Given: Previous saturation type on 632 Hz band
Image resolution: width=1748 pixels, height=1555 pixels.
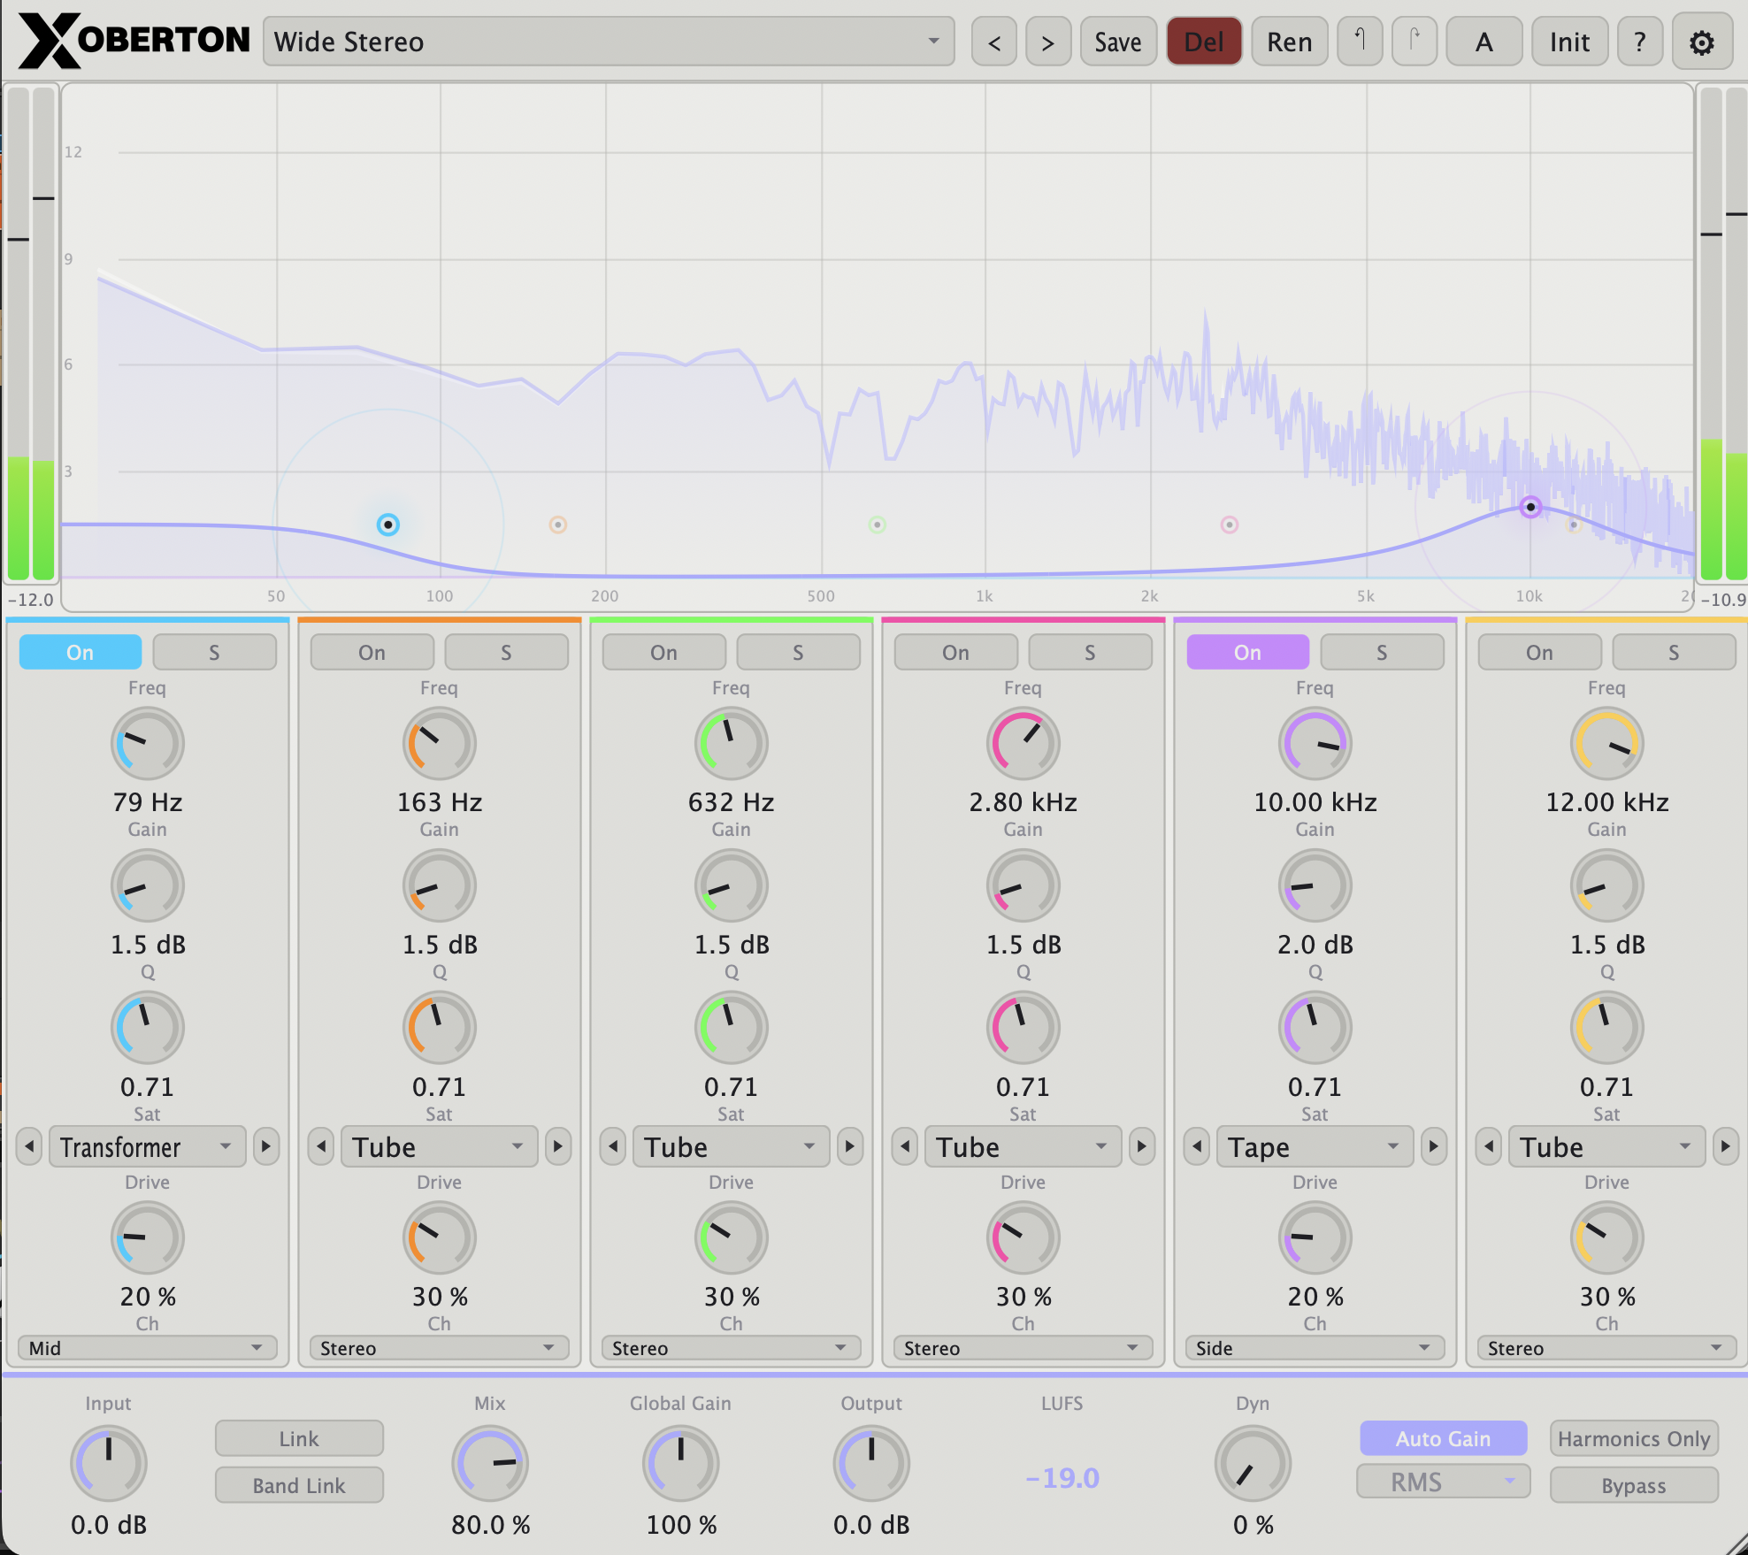Looking at the screenshot, I should pyautogui.click(x=613, y=1146).
